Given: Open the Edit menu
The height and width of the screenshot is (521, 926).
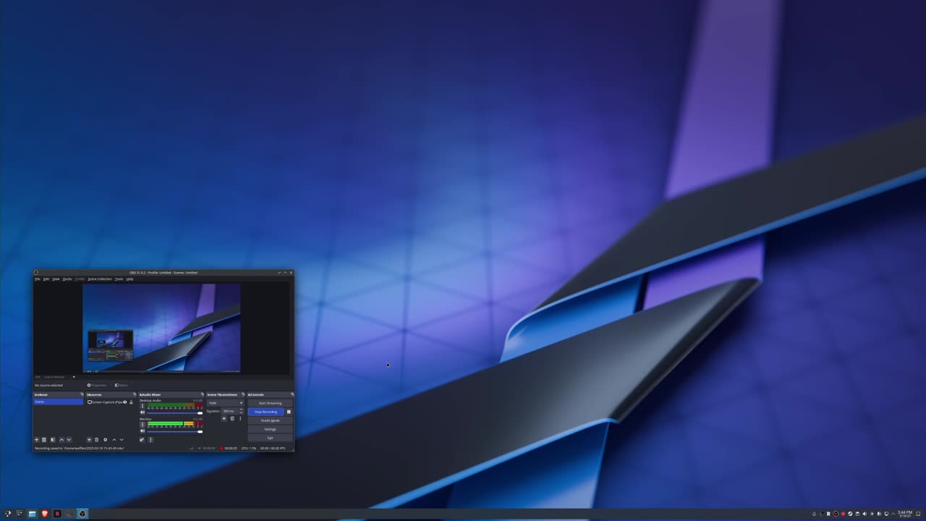Looking at the screenshot, I should (x=46, y=279).
